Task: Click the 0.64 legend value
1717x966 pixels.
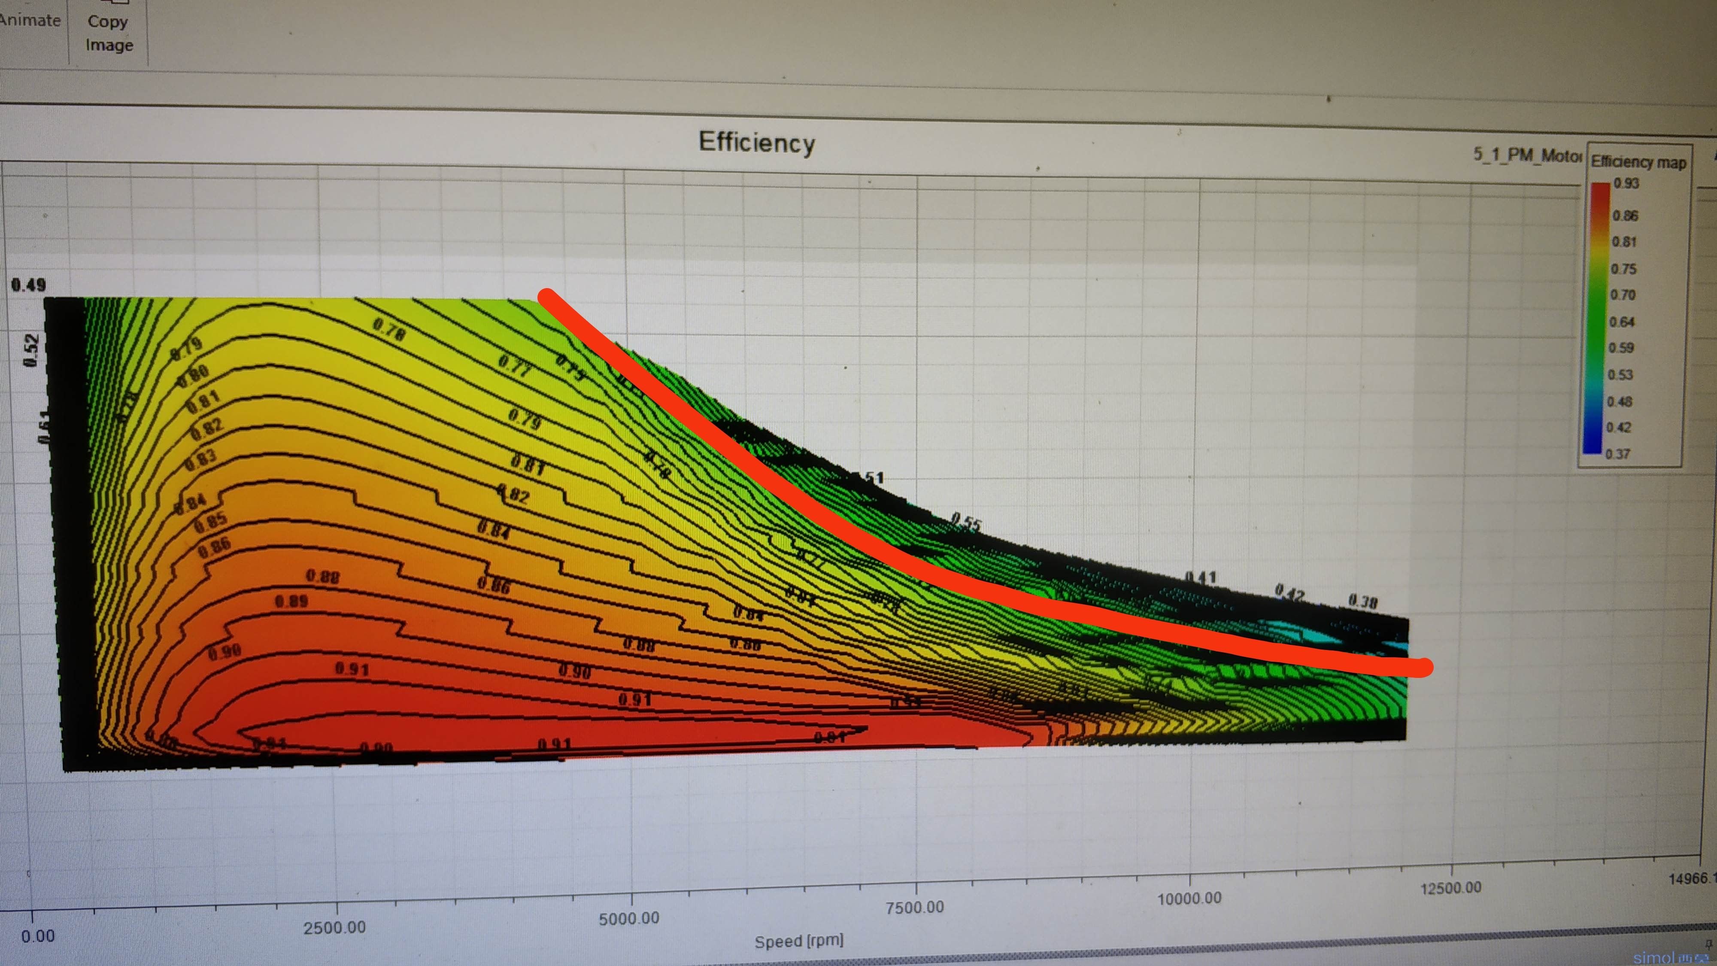Action: [x=1622, y=322]
